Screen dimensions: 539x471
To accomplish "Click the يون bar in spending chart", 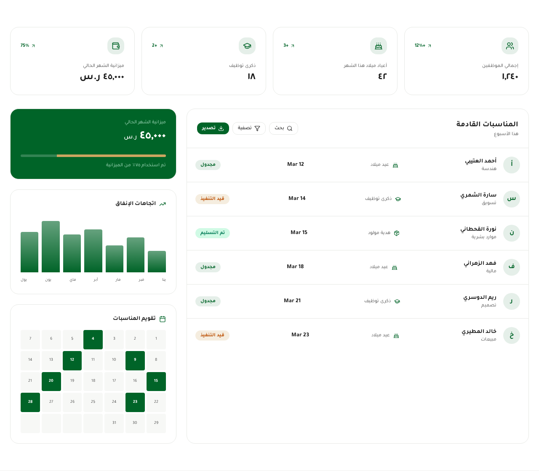I will tap(51, 247).
